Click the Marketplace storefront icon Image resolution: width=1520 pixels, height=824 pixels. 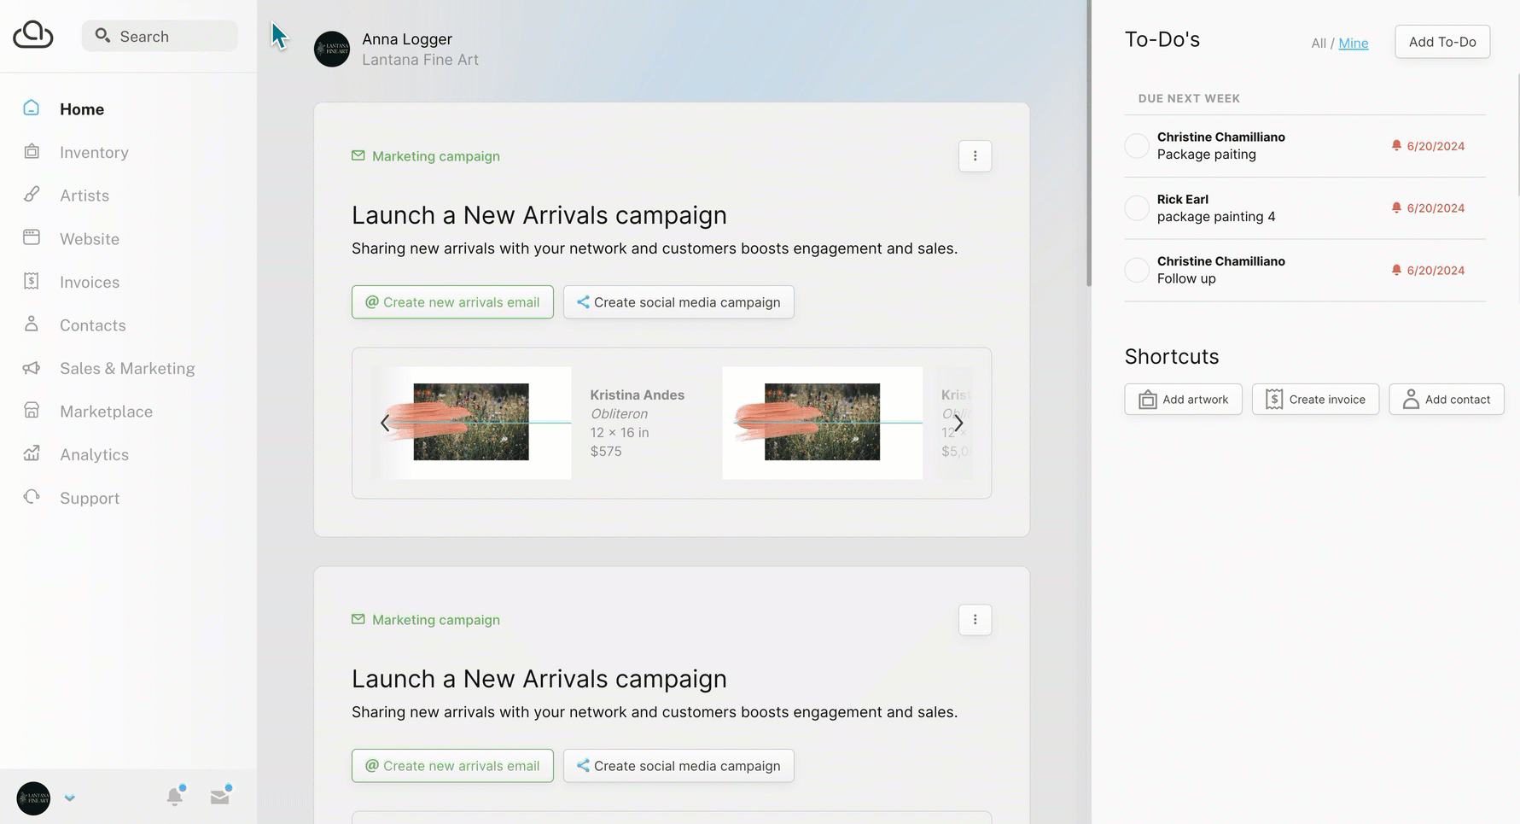tap(32, 411)
